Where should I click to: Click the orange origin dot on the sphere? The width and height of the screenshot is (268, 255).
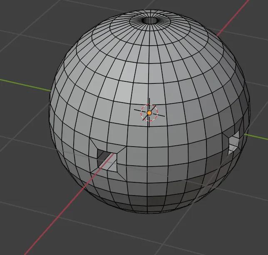click(149, 113)
